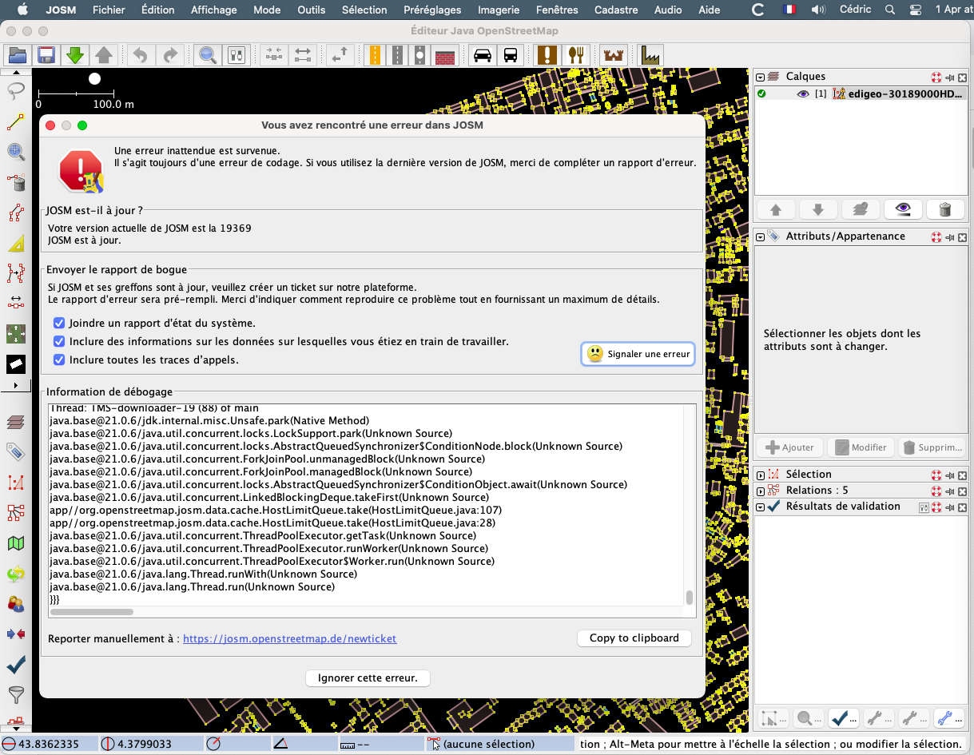974x755 pixels.
Task: Collapse the Attributs/Appartenance panel
Action: pos(761,237)
